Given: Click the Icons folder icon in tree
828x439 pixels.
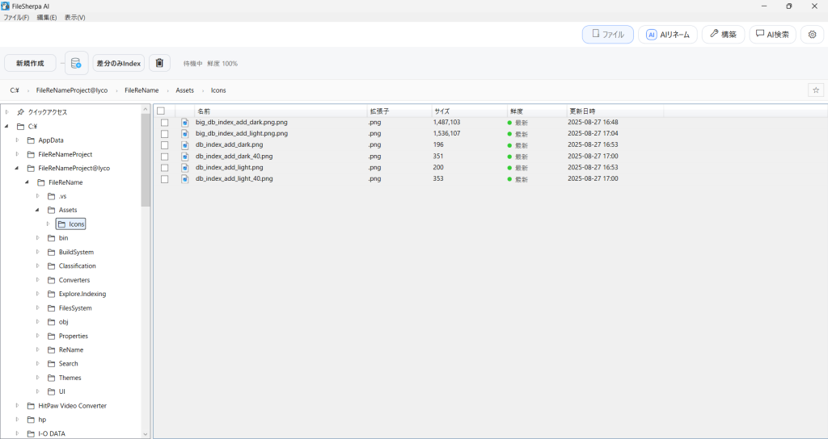Looking at the screenshot, I should click(x=62, y=224).
